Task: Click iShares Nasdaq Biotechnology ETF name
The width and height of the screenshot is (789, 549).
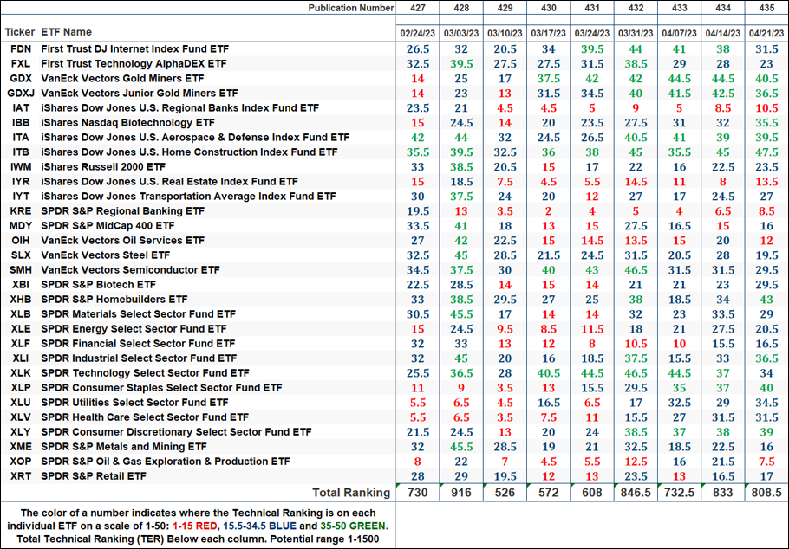Action: click(127, 123)
